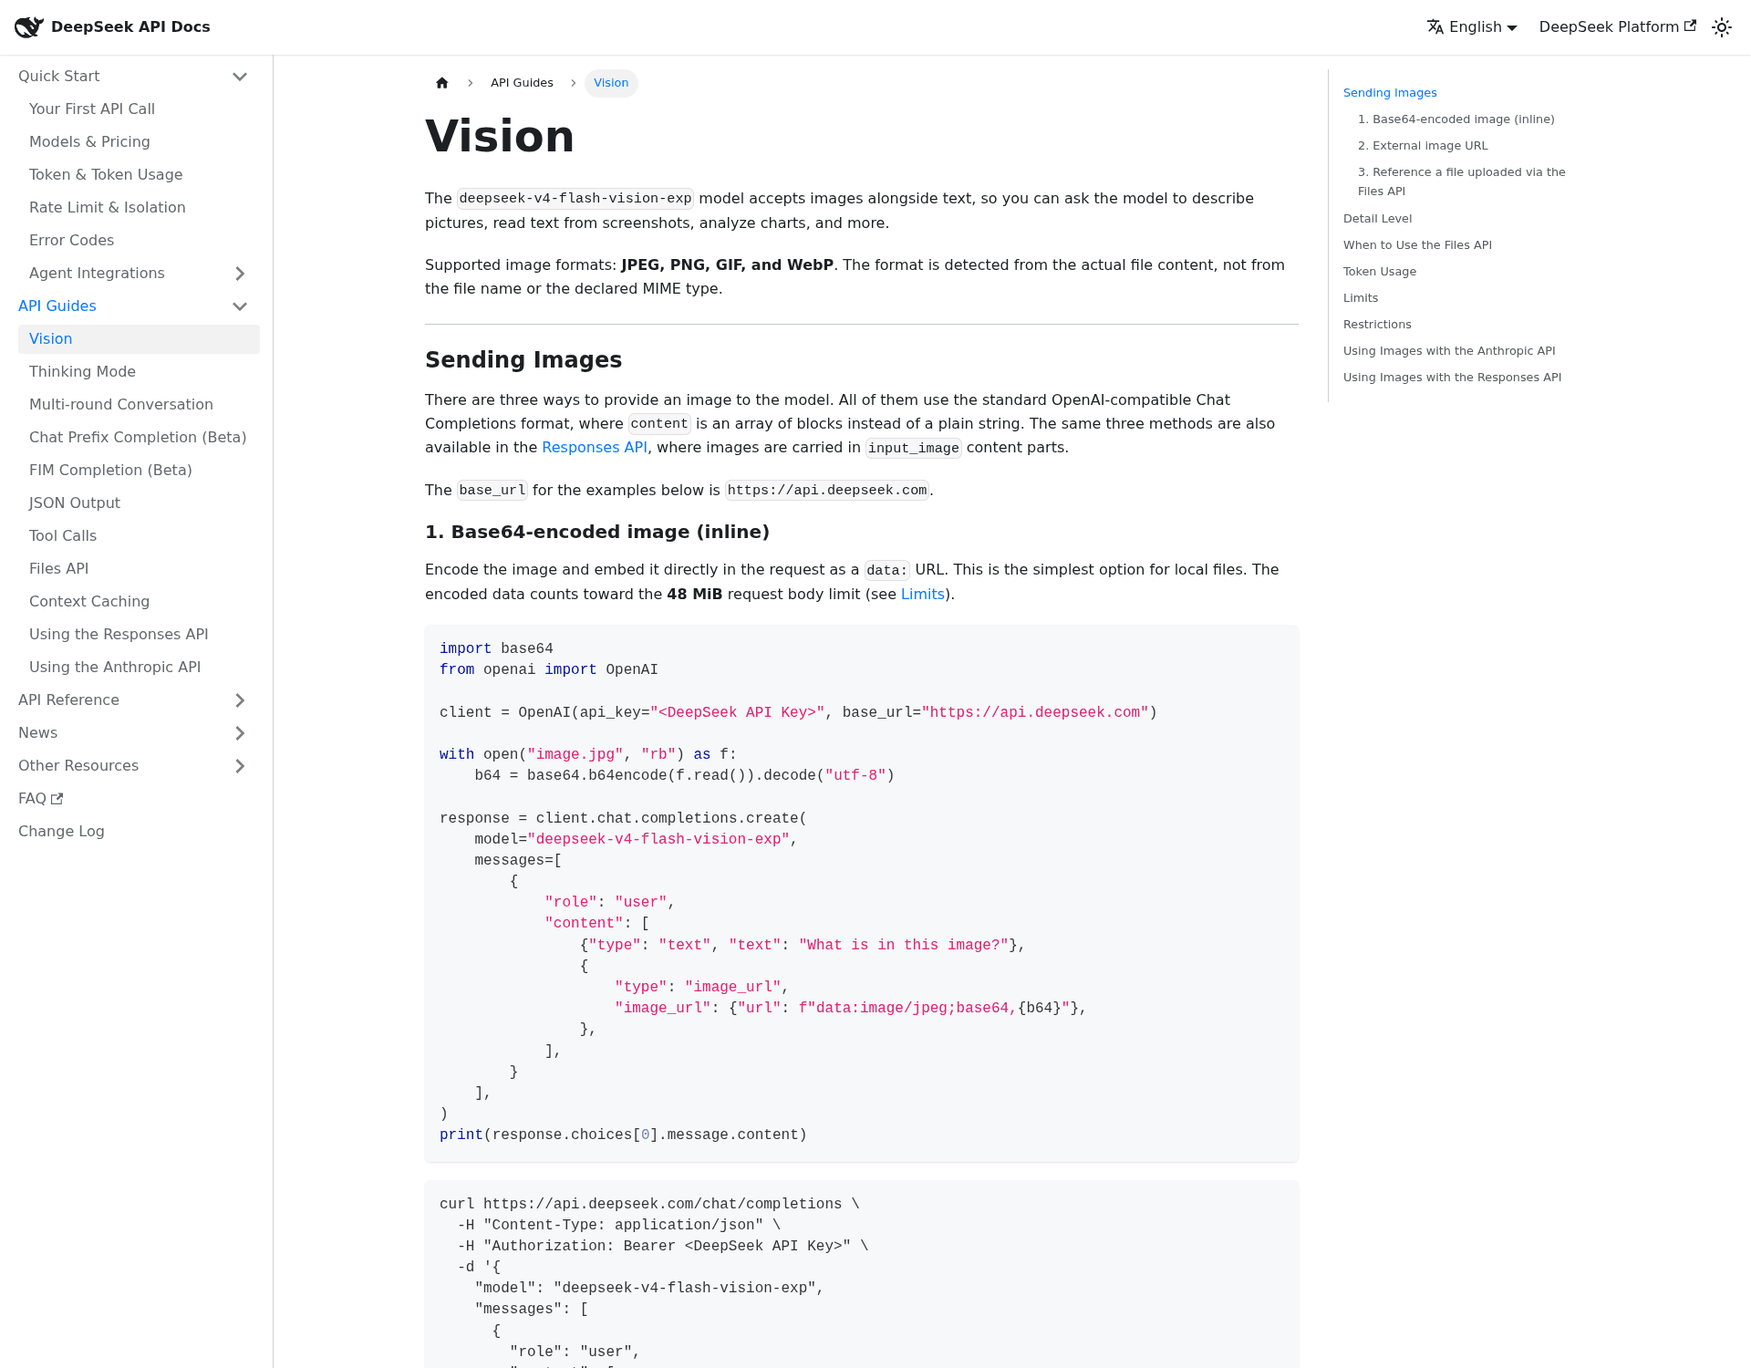Click inside the Python code block

862,894
